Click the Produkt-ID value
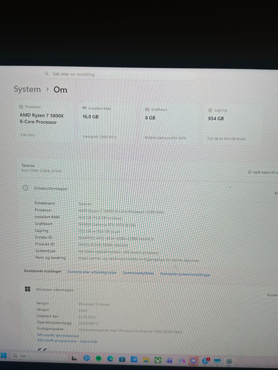 click(x=103, y=245)
